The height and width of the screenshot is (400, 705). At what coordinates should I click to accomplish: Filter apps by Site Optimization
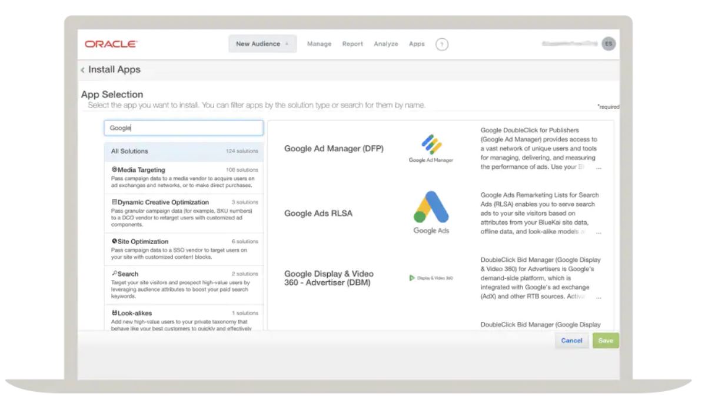[x=184, y=249]
